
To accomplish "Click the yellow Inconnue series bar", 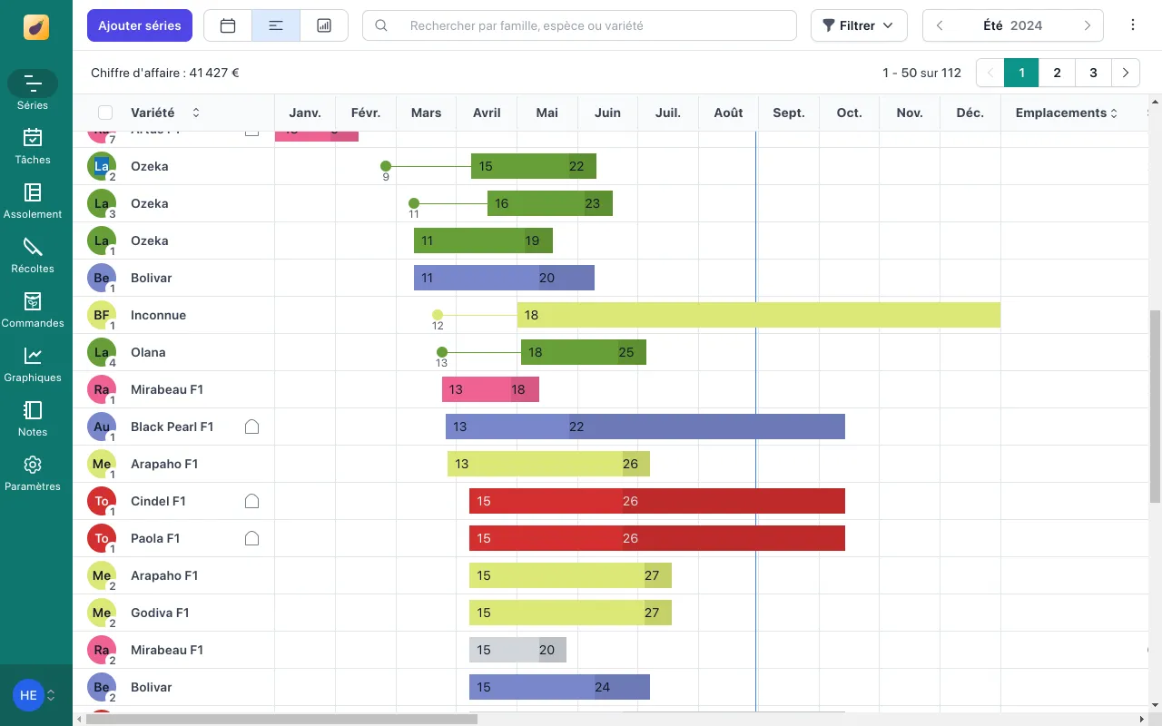I will pyautogui.click(x=758, y=315).
